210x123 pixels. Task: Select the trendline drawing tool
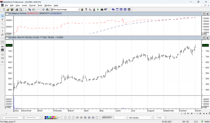pyautogui.click(x=2, y=24)
